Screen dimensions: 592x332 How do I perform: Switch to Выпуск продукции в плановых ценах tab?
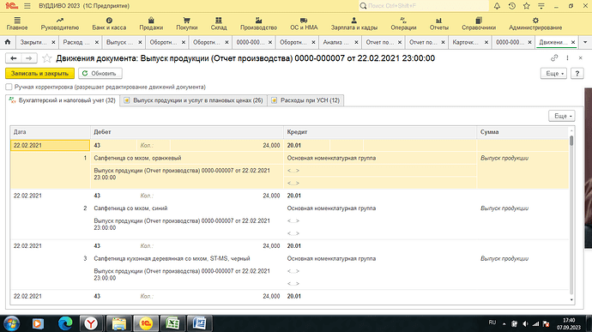[193, 100]
